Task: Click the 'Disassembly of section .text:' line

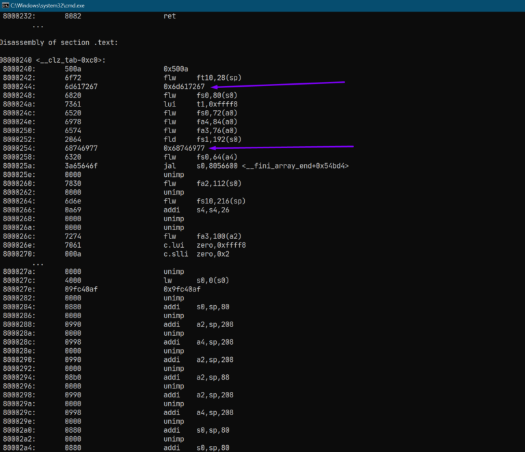Action: pos(59,42)
